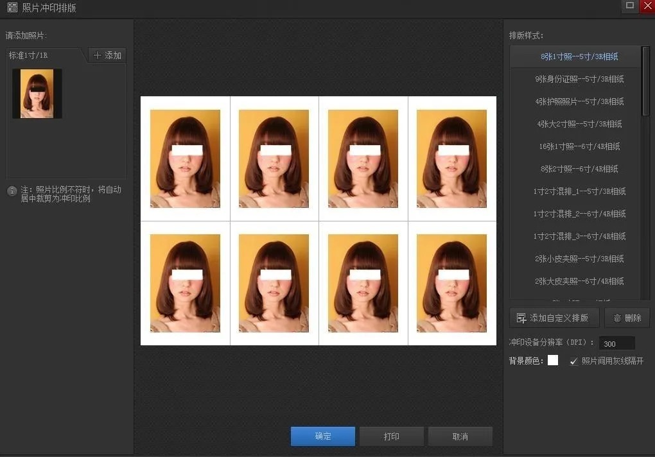Image resolution: width=655 pixels, height=457 pixels.
Task: Select the 标准1寸/1R tab
Action: pos(29,56)
